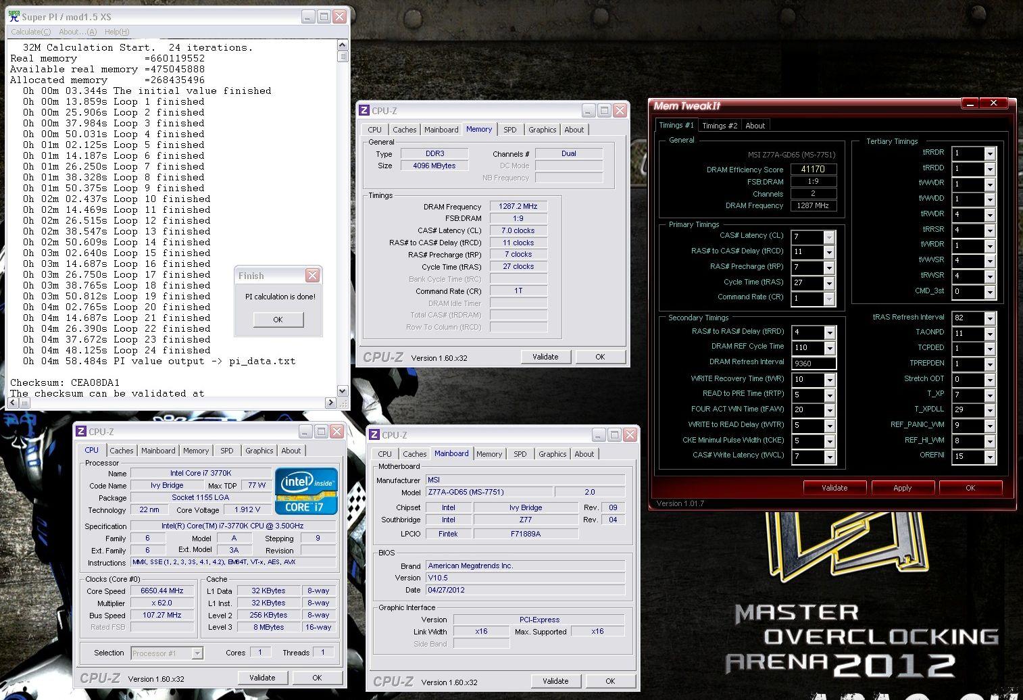The width and height of the screenshot is (1023, 700).
Task: Click the Intel Core i7 logo
Action: coord(306,492)
